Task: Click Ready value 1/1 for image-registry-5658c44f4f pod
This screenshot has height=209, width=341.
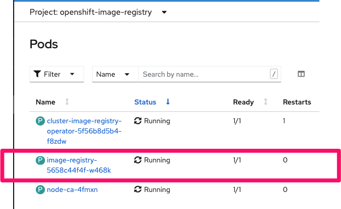Action: click(x=237, y=160)
